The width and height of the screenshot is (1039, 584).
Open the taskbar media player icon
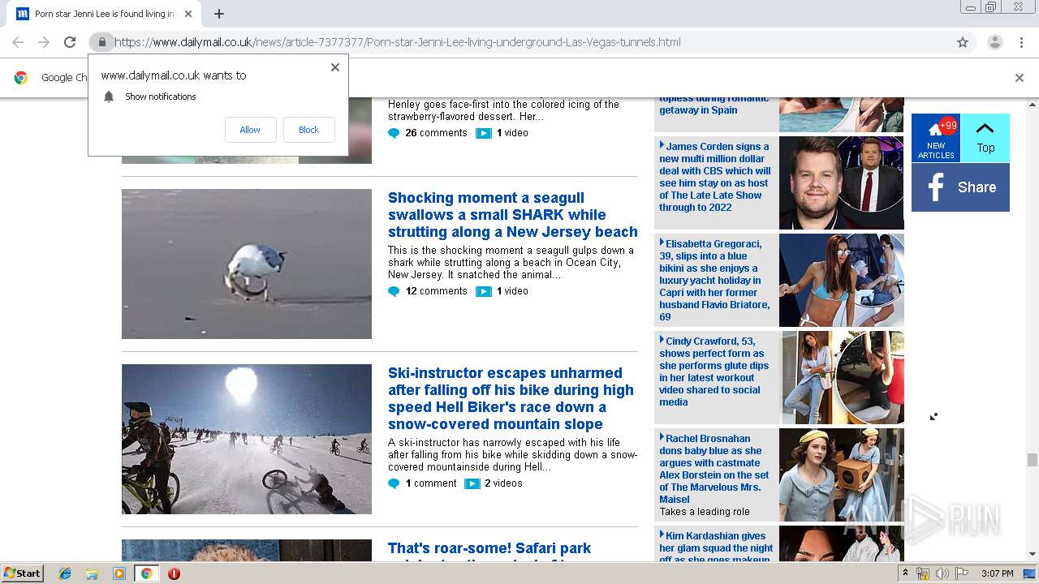click(119, 573)
